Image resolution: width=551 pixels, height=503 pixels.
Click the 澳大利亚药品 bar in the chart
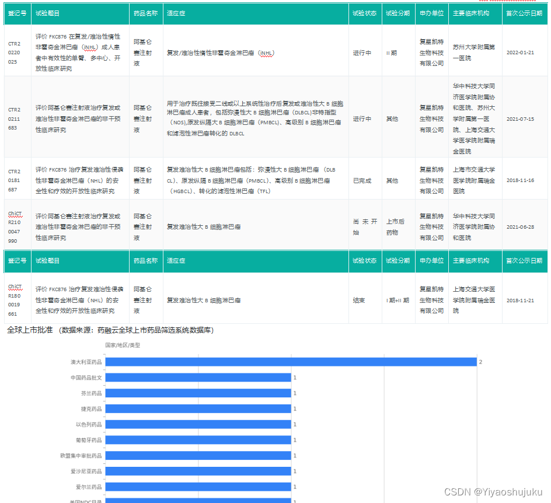(291, 362)
